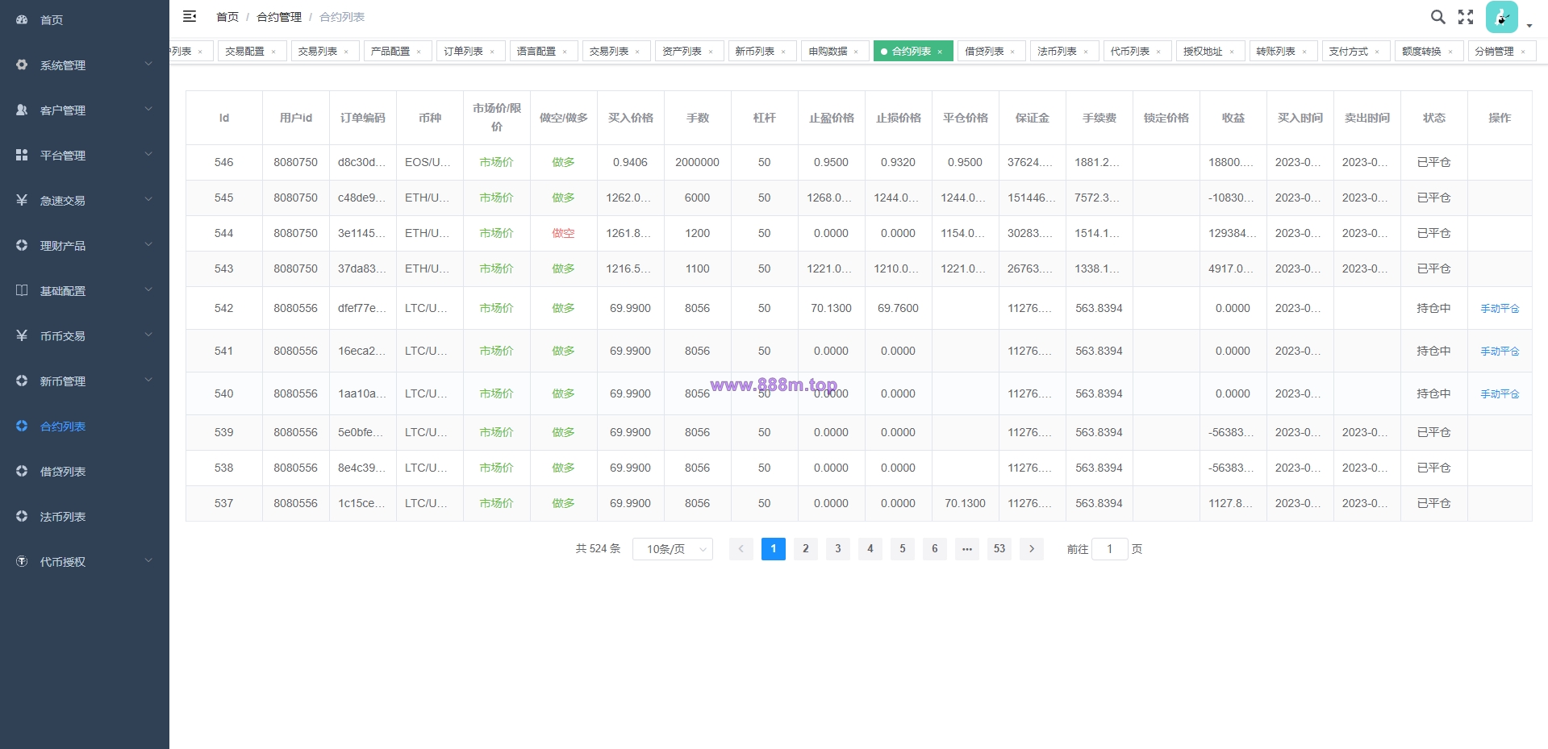Expand the 代币授权 menu chevron
This screenshot has height=749, width=1548.
148,560
